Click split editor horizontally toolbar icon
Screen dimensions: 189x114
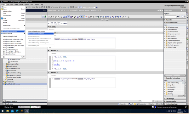(x=79, y=7)
